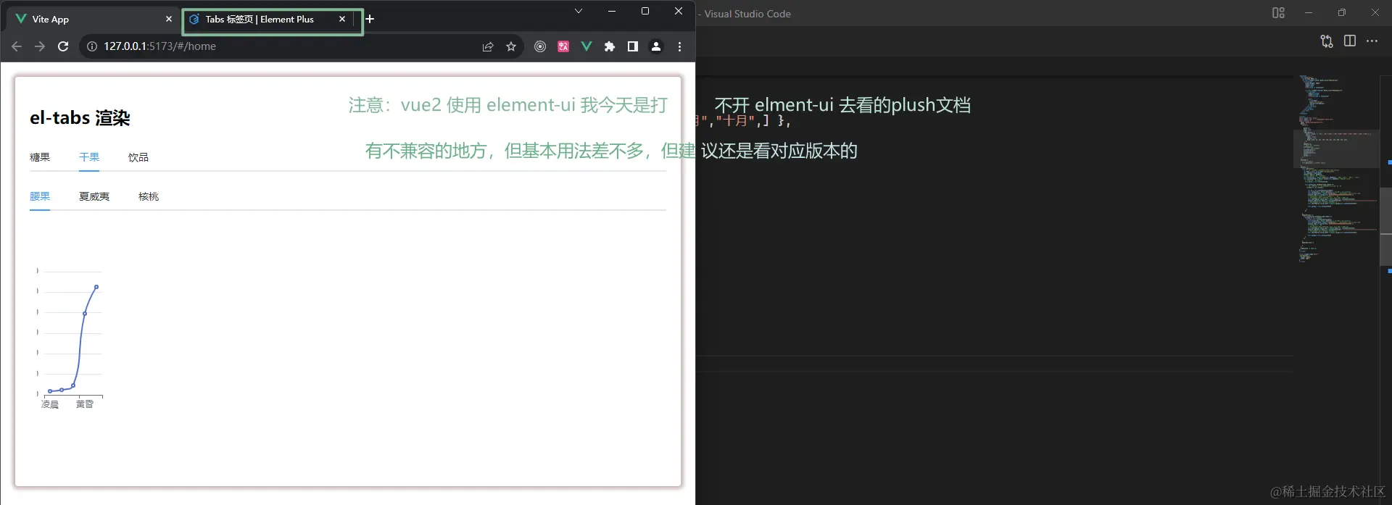Maximize the Chrome window
Viewport: 1392px width, 505px height.
[x=645, y=11]
